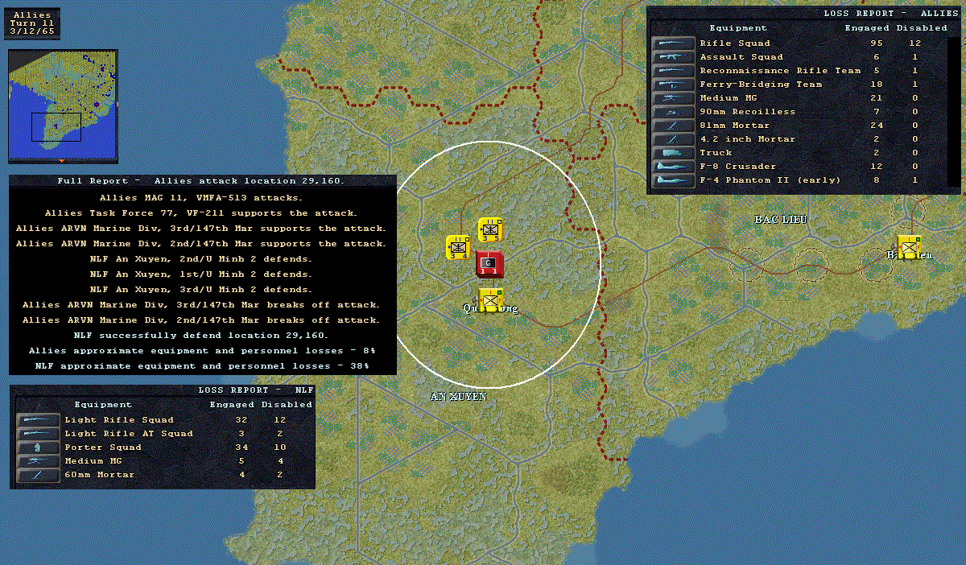The height and width of the screenshot is (565, 966).
Task: Click Rifle Squad disabled value 12 in Allies report
Action: pos(914,43)
